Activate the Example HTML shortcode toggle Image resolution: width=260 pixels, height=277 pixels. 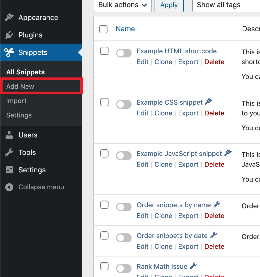124,53
